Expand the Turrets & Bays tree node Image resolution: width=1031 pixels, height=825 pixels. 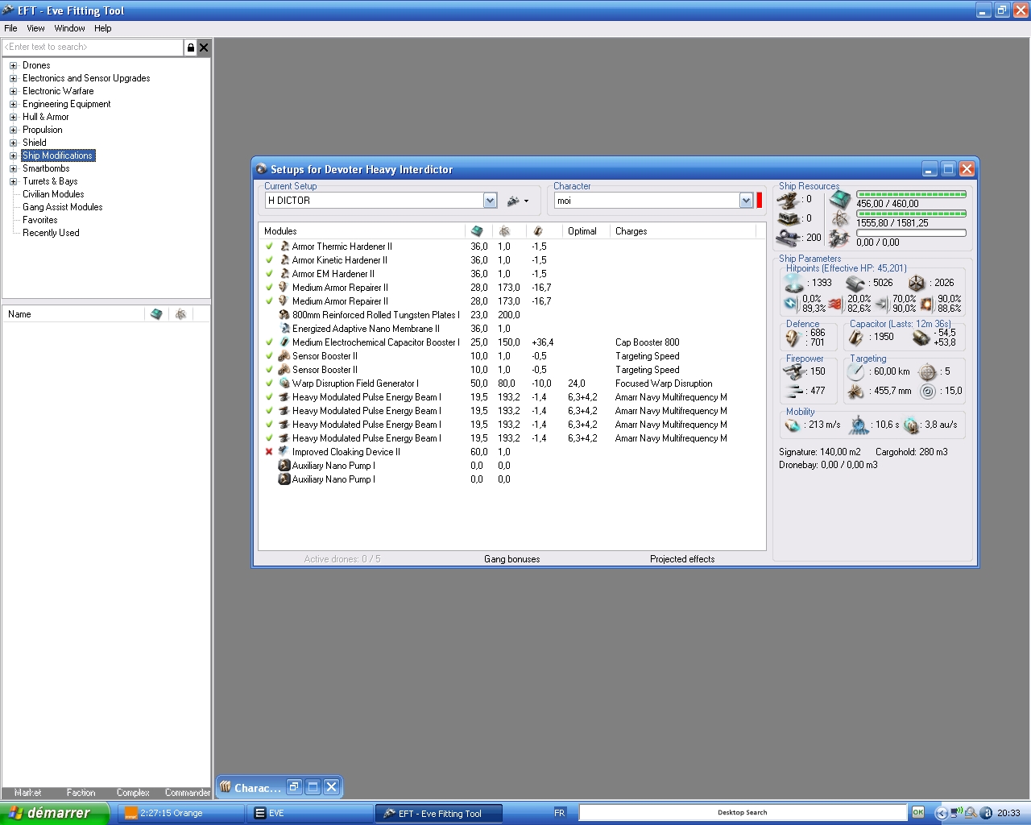point(13,181)
